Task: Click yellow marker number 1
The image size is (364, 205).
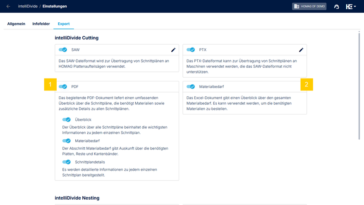Action: coord(50,85)
